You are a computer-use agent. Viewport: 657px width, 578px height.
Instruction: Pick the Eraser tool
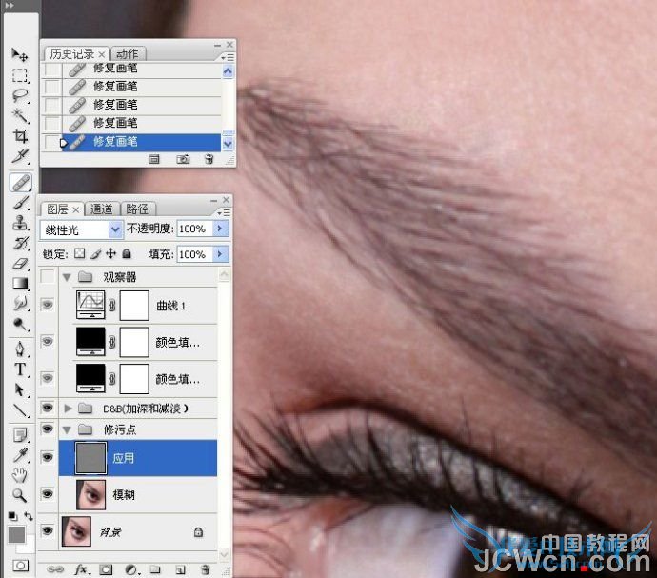point(20,264)
